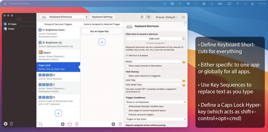Select the Brightness Up trigger

click(58, 44)
